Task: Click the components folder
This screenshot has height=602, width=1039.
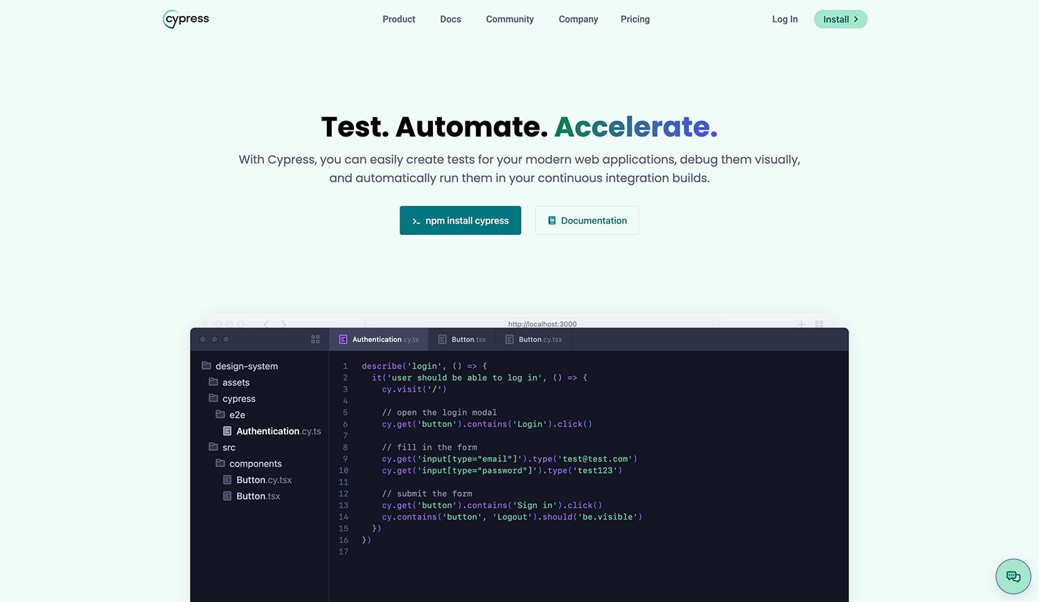Action: pos(249,463)
